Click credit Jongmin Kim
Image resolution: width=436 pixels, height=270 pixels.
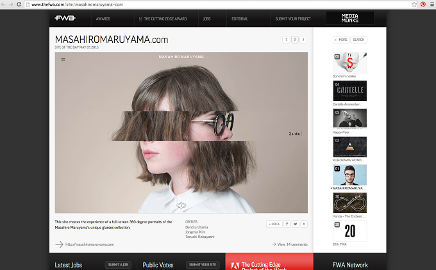195,232
